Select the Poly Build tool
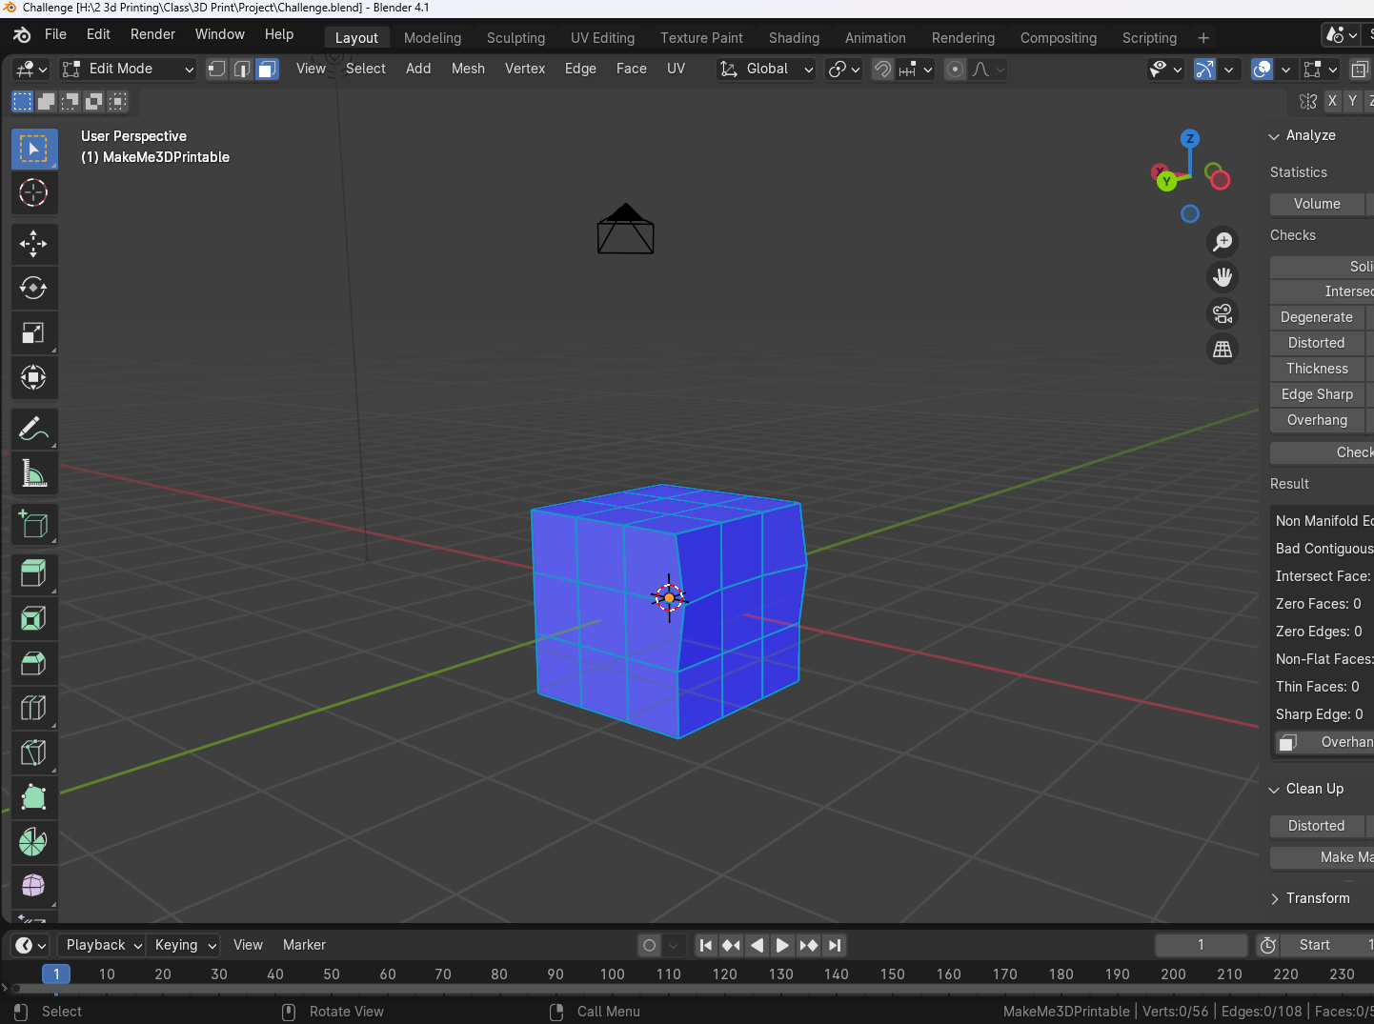 33,797
